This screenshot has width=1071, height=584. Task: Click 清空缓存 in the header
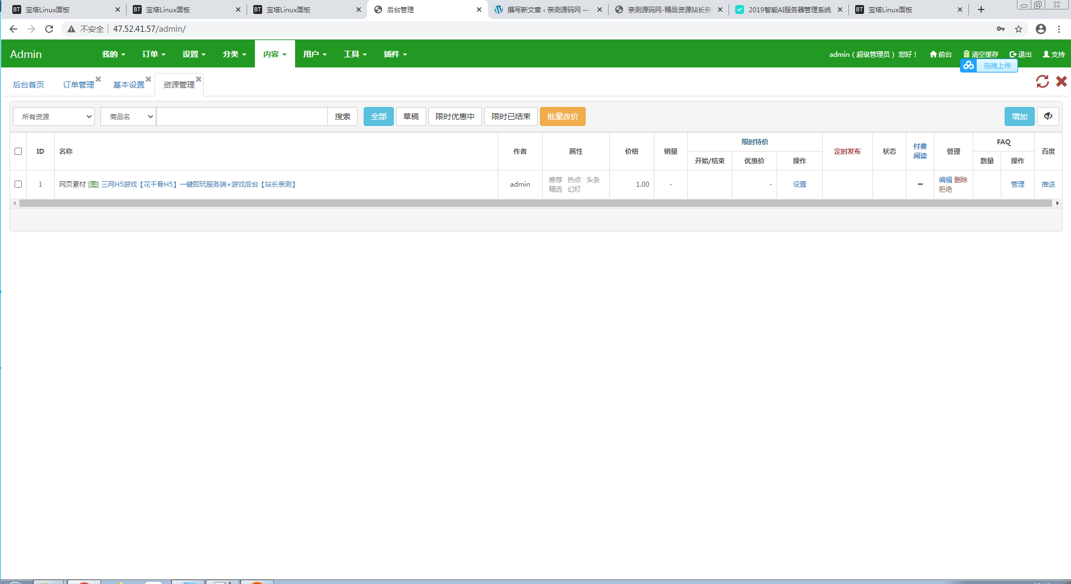(981, 54)
